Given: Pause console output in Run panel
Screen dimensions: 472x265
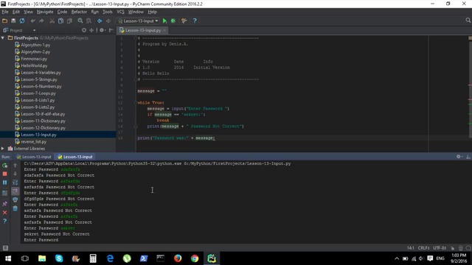Looking at the screenshot, I should [x=5, y=183].
